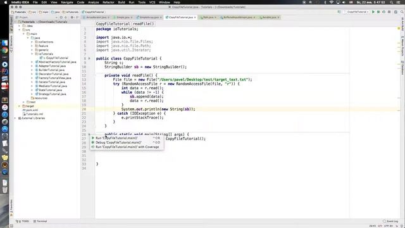Viewport: 405px width, 228px height.
Task: Choose Debug 'CopyFileTutorial.main()' in popup
Action: tap(127, 142)
